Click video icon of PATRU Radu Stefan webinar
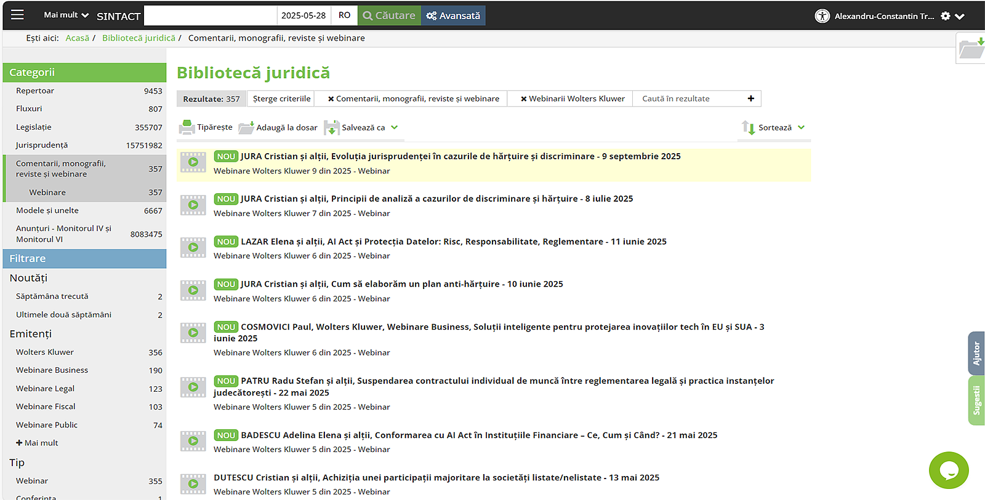 click(x=193, y=387)
